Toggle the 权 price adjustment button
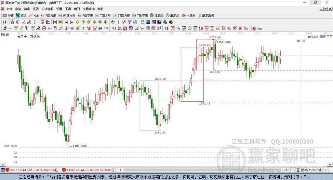Image resolution: width=333 pixels, height=180 pixels. tap(42, 22)
